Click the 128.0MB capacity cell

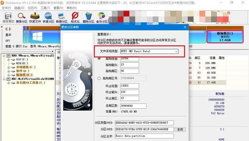tap(210, 68)
